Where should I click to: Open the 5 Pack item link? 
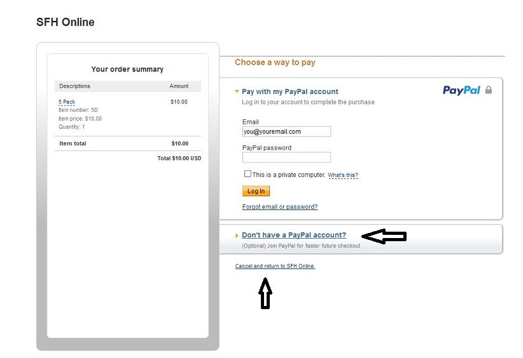pos(67,102)
